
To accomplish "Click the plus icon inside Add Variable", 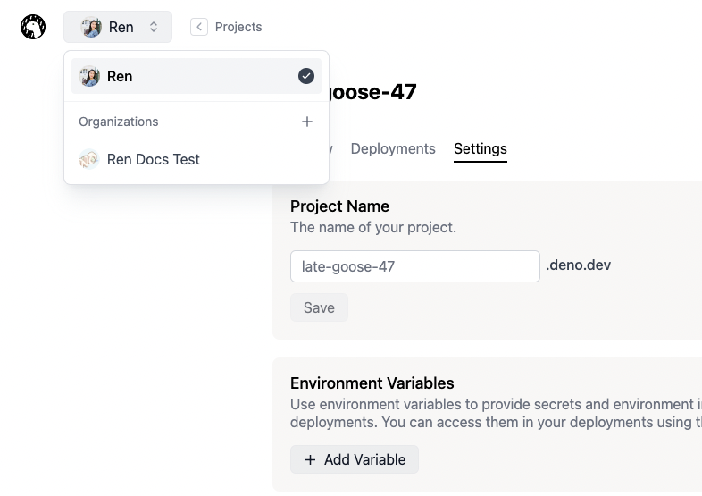I will point(310,459).
